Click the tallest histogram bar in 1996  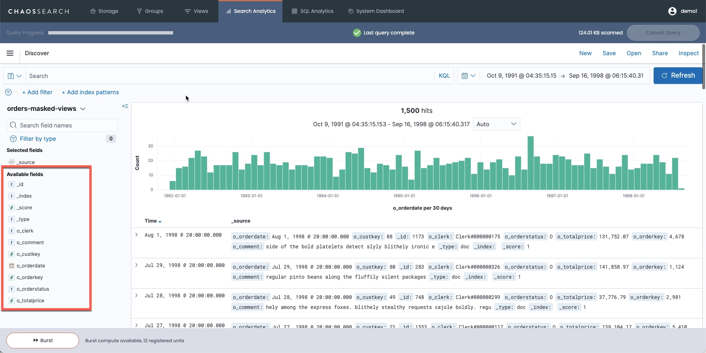(530, 163)
